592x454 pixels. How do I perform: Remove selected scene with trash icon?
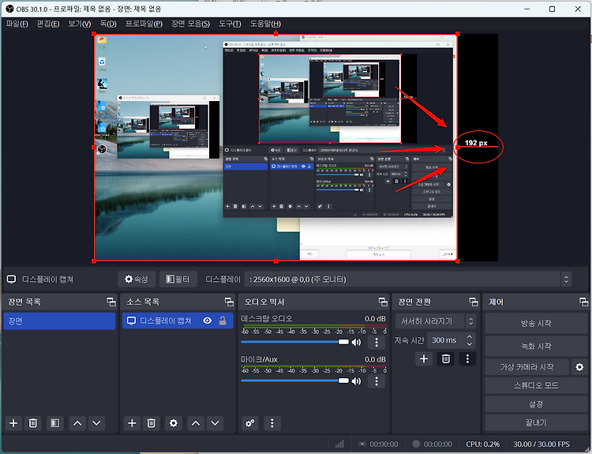[33, 423]
